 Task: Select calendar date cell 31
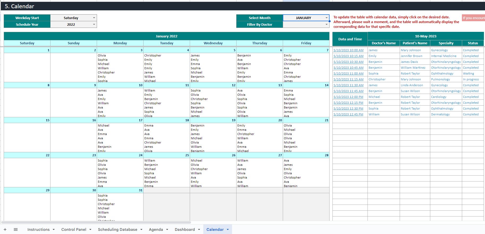120,190
